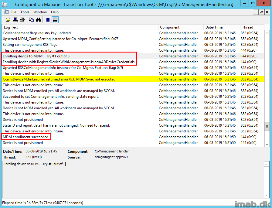Click Thread value '144 (0x90)' in details area

(x=34, y=157)
